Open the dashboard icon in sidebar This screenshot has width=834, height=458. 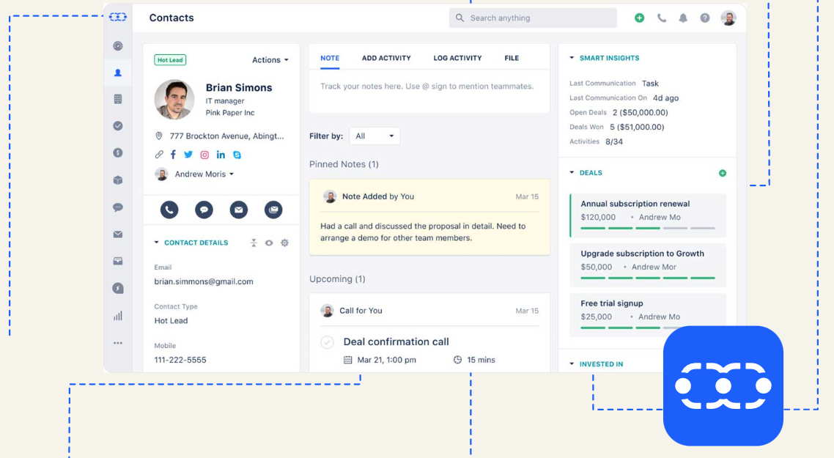click(118, 45)
